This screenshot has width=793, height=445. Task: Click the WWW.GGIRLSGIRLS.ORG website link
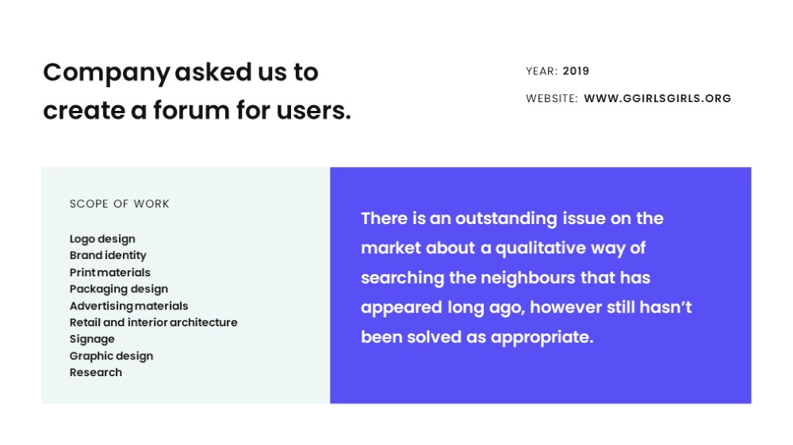[657, 98]
